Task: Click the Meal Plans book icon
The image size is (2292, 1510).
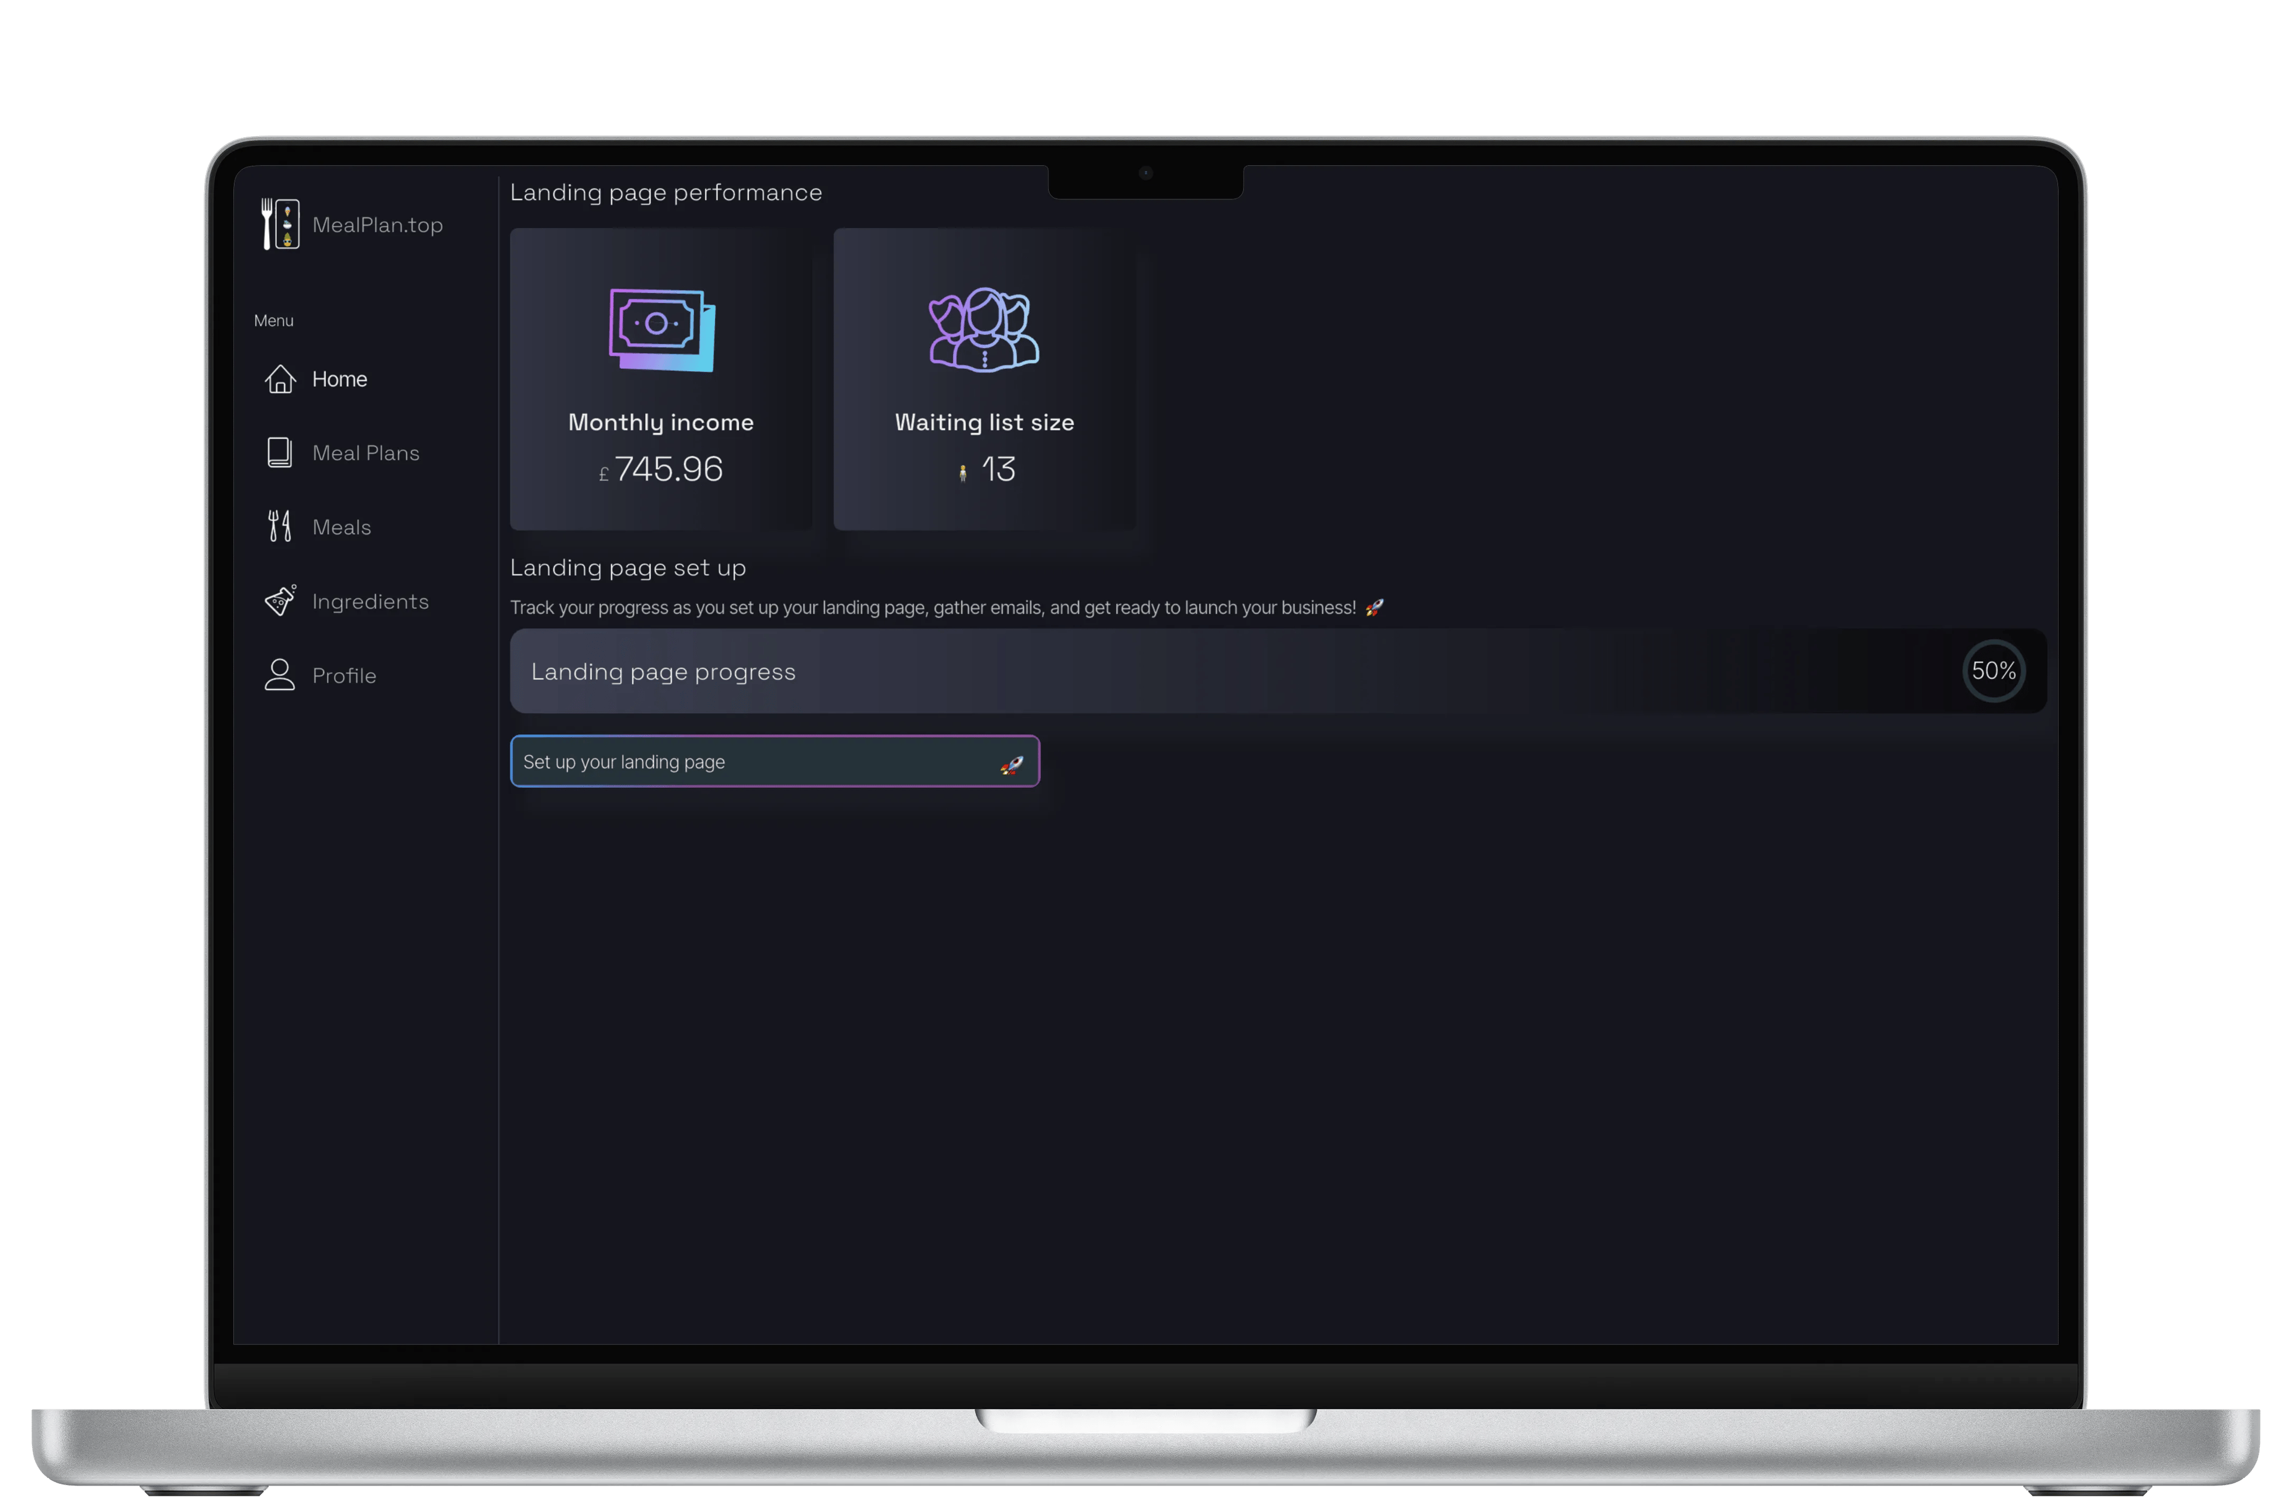Action: [279, 452]
